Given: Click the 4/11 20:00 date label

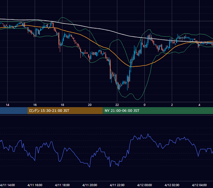Looking at the screenshot, I should tap(90, 185).
